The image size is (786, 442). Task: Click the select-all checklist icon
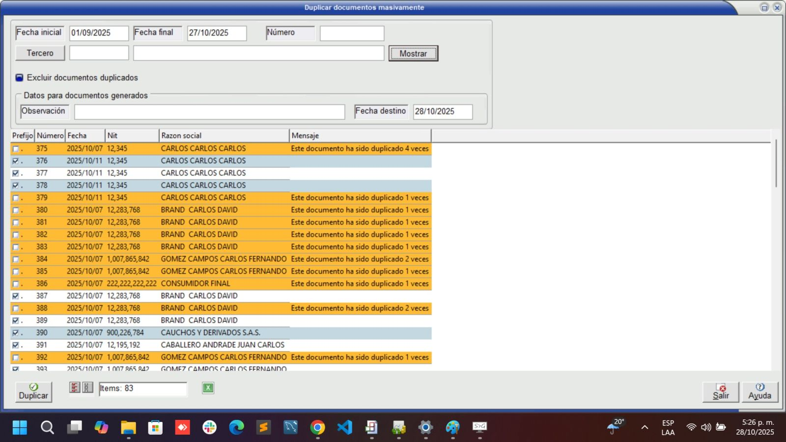pyautogui.click(x=75, y=387)
